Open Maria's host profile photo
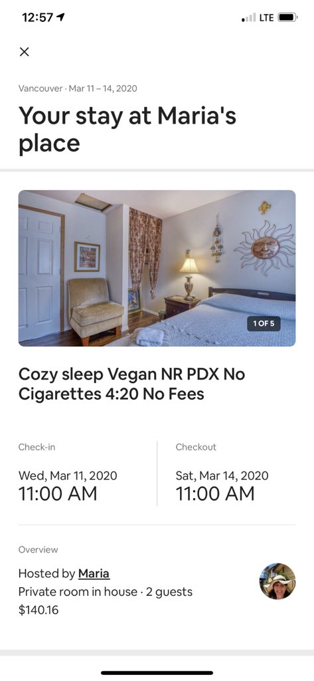The height and width of the screenshot is (681, 314). pos(277,581)
